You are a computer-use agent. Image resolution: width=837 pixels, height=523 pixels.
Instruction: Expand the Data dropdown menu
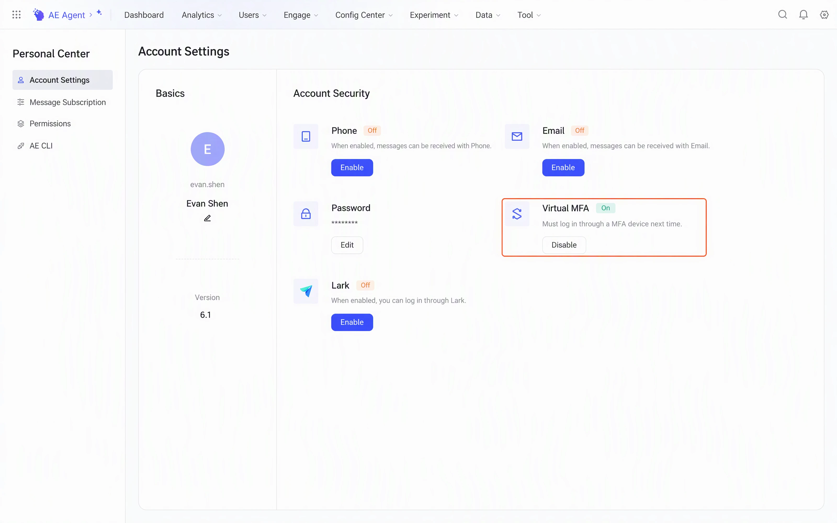pyautogui.click(x=488, y=15)
